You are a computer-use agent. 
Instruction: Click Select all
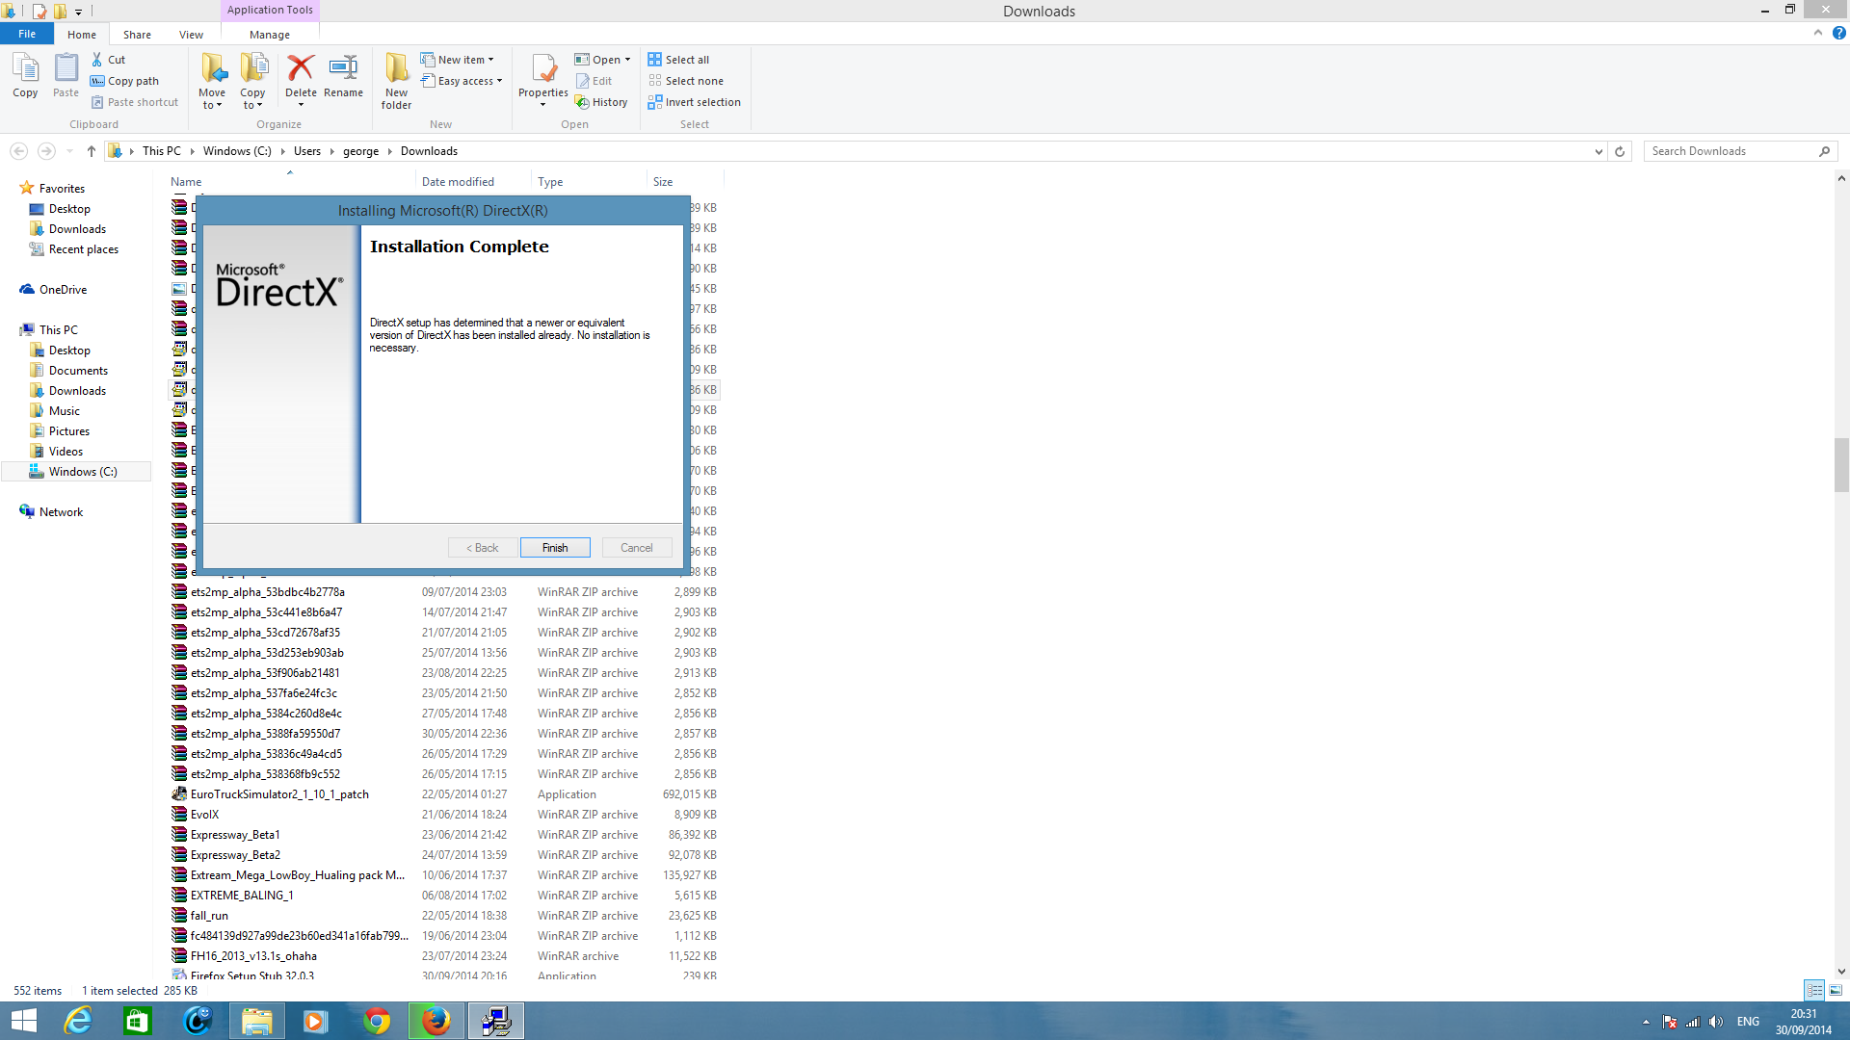678,60
